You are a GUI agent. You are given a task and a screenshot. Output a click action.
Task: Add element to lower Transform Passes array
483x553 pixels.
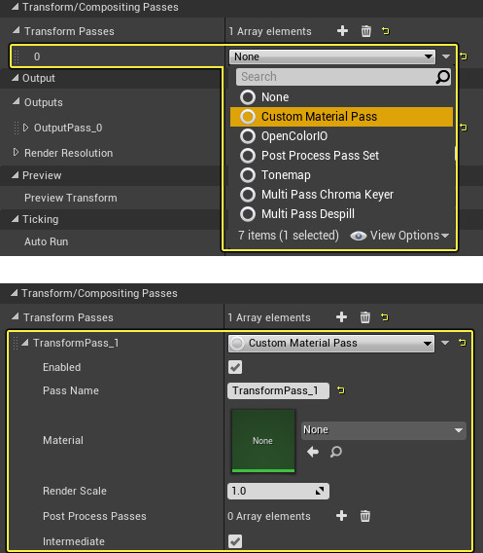click(x=341, y=317)
